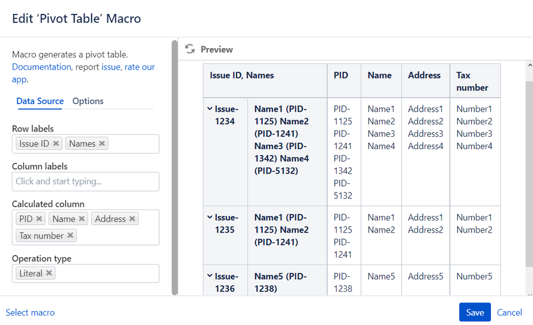533x325 pixels.
Task: Click the Select macro link
Action: [30, 313]
